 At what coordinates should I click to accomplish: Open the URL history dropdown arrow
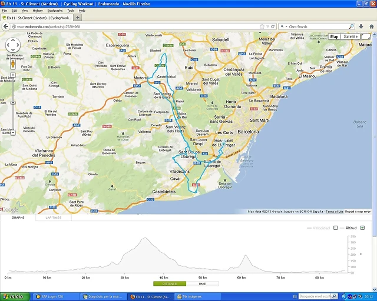pos(267,26)
